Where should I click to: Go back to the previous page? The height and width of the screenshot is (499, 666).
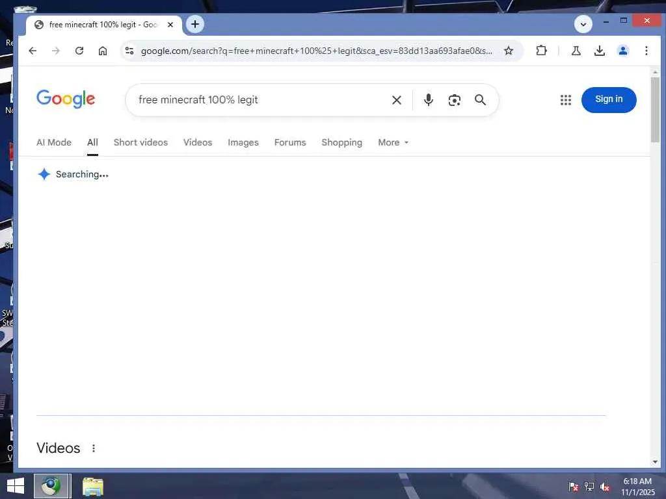tap(33, 51)
